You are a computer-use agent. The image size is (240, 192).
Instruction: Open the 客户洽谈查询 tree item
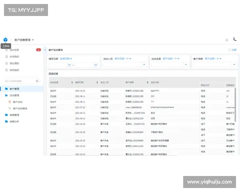[20, 108]
